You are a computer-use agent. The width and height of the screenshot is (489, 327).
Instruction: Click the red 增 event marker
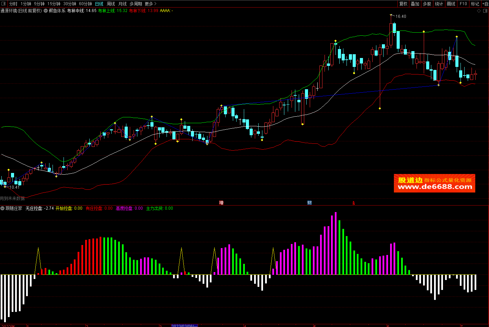[x=221, y=203]
